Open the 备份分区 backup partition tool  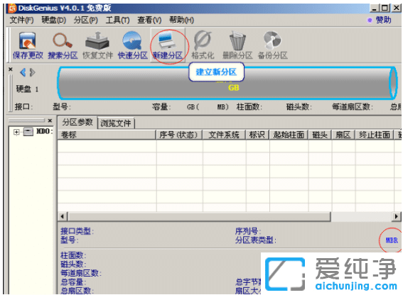pos(272,45)
